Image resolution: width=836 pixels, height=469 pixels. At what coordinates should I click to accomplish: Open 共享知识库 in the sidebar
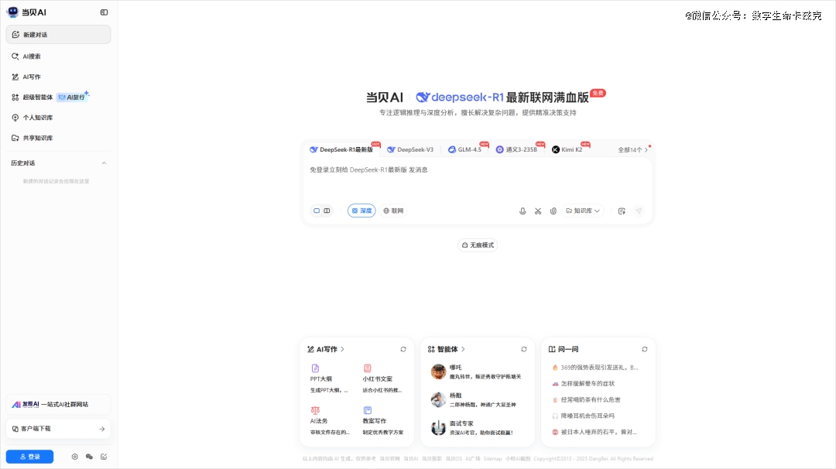click(x=58, y=138)
